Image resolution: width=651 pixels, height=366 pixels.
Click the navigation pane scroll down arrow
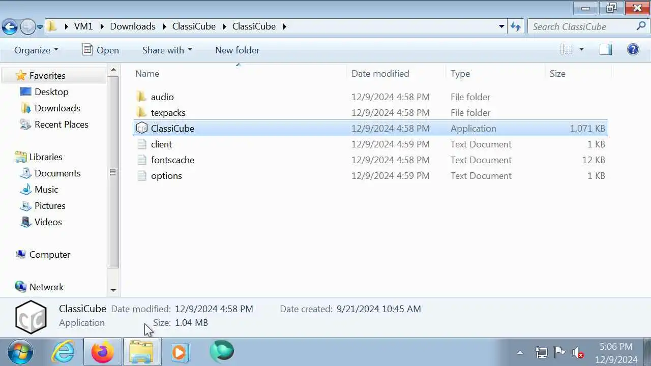coord(113,290)
